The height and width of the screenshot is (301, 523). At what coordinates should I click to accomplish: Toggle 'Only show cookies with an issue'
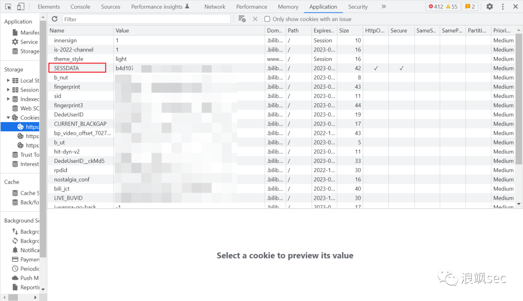click(267, 19)
